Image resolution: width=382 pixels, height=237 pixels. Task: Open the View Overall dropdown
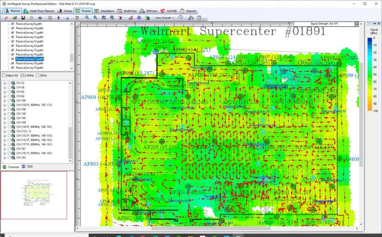click(x=165, y=18)
